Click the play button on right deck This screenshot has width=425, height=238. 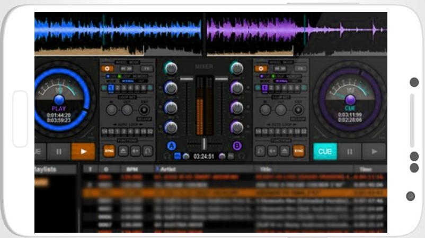(x=375, y=151)
